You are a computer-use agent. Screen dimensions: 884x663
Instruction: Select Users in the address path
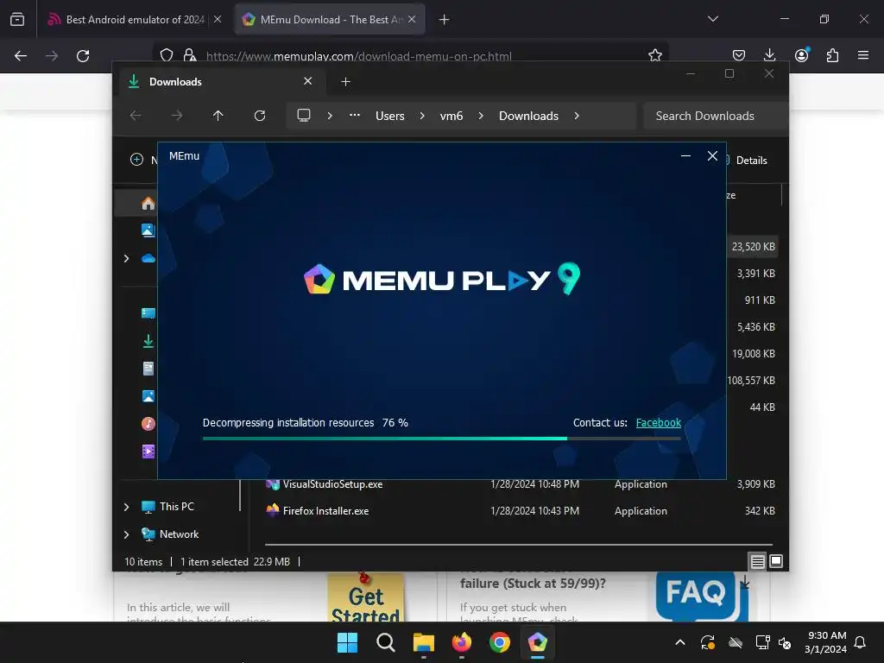389,116
